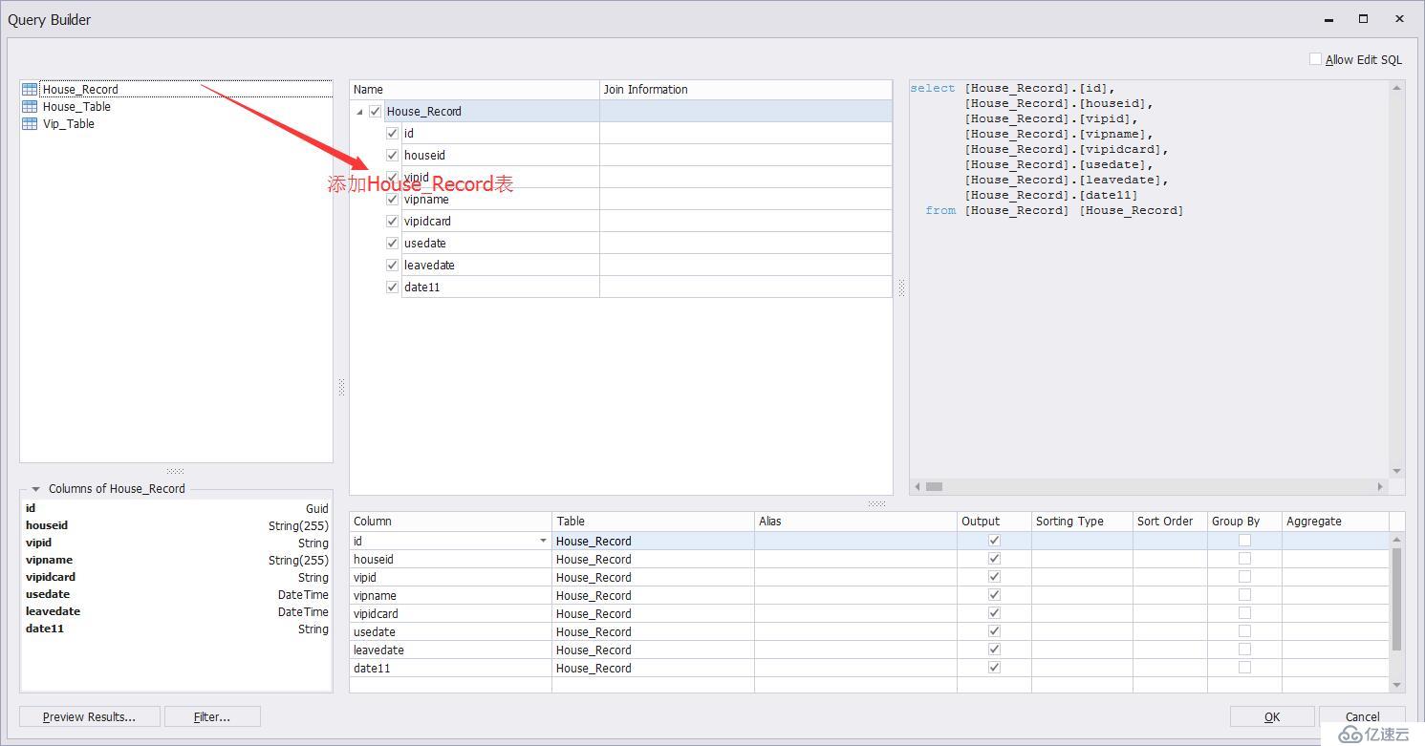Select leavedate DateTime row in columns panel

(177, 611)
